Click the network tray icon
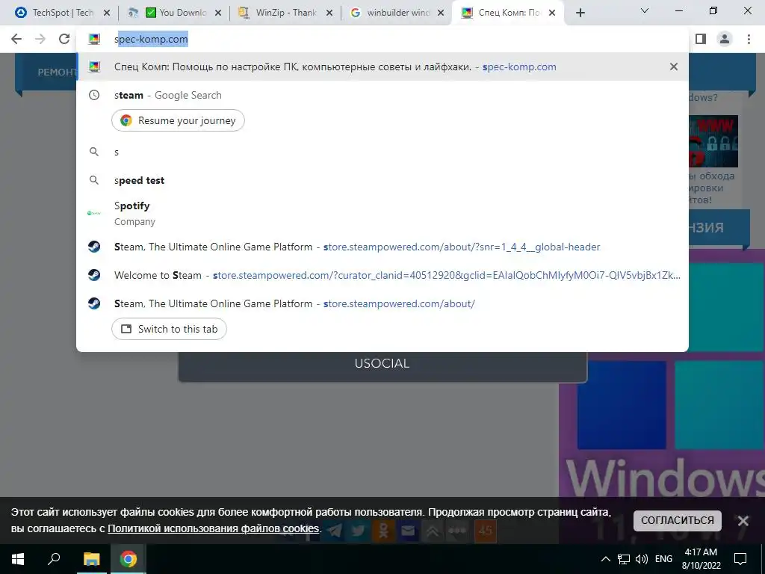 point(624,559)
